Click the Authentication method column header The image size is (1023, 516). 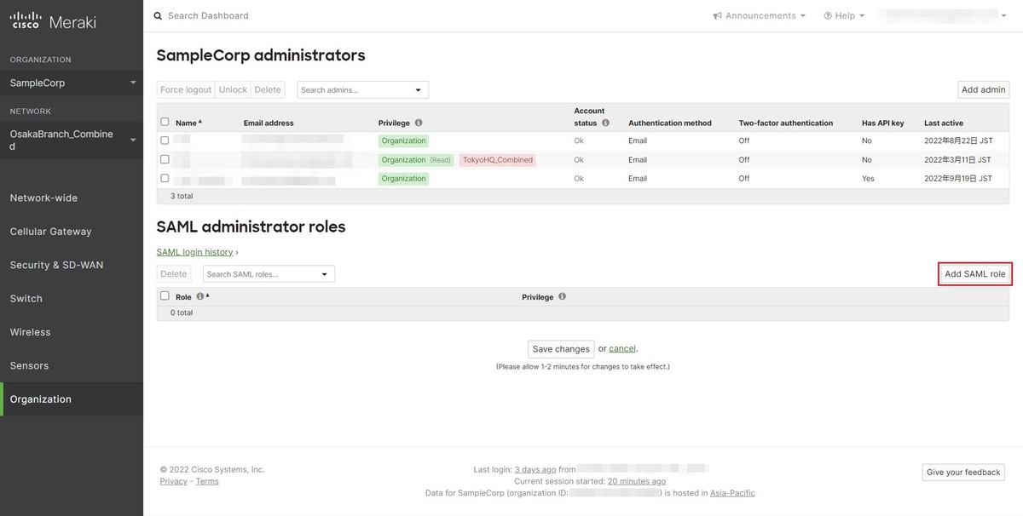pos(670,123)
